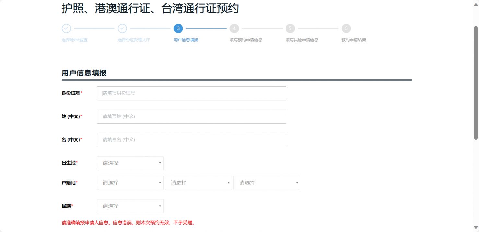Click step 5 circle 填写其他申请信息
Screen dimensions: 479x232
tap(290, 28)
